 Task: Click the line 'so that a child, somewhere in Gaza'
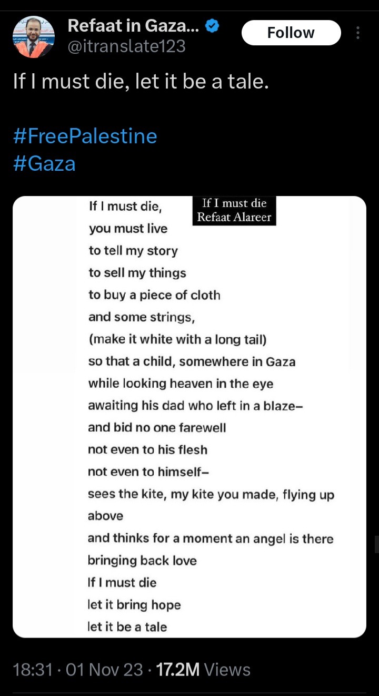(192, 361)
